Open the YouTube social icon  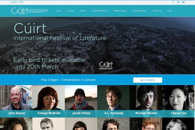point(183,2)
